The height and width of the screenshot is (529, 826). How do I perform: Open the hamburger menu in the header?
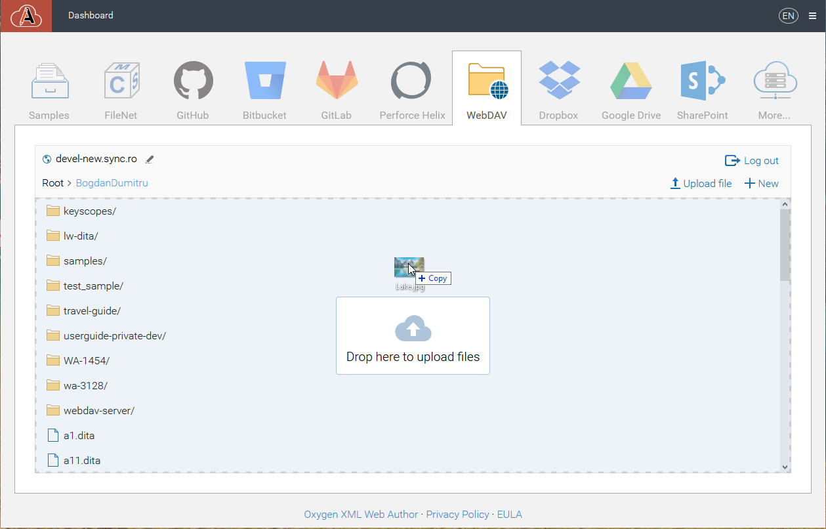coord(812,16)
